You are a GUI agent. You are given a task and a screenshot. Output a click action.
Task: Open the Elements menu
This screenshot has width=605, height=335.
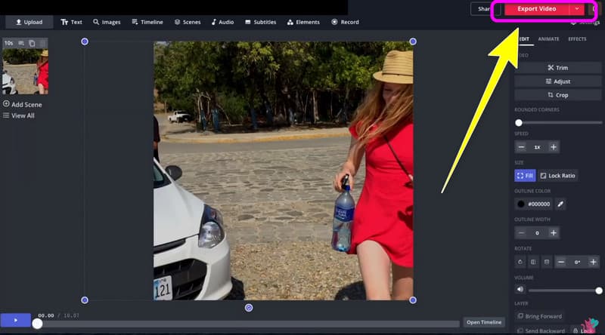tap(302, 23)
